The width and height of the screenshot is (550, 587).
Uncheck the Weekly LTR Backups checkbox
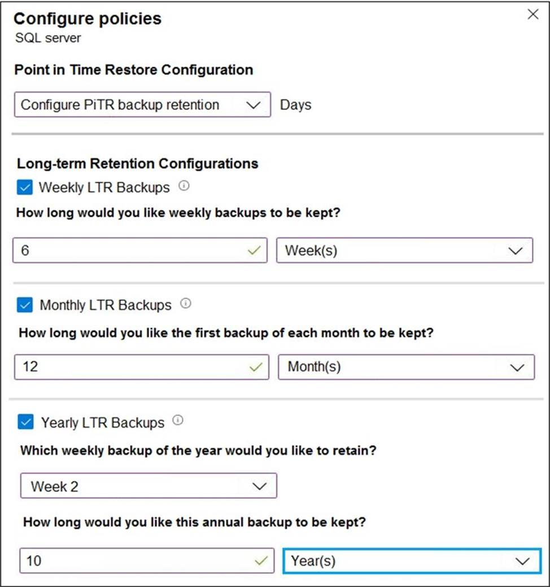25,187
